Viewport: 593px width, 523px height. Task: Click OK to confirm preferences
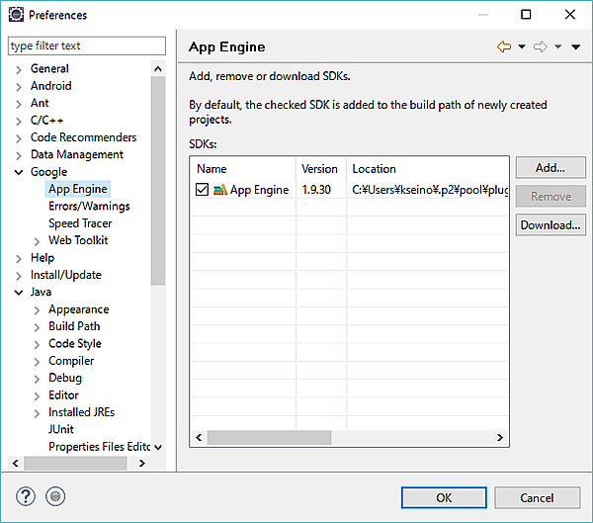coord(444,497)
